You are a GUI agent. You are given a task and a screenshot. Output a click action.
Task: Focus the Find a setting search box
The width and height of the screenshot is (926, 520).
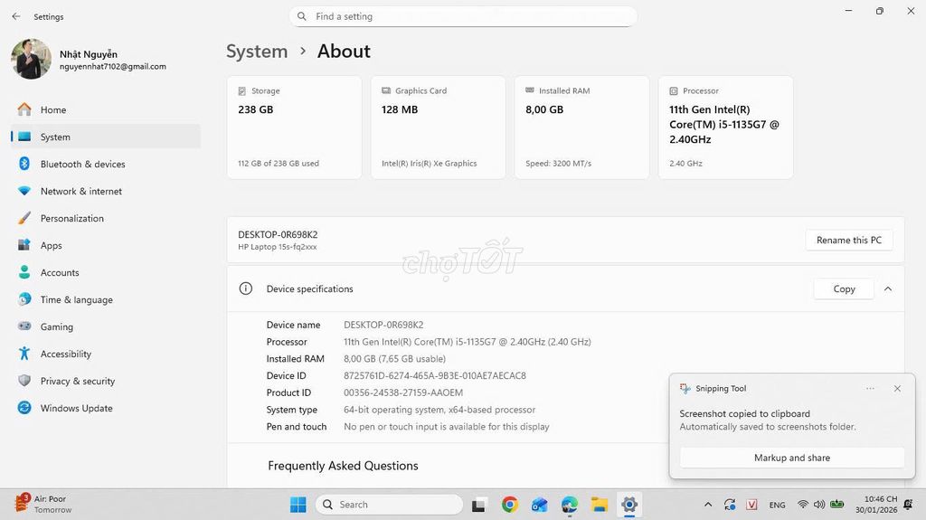(x=463, y=16)
